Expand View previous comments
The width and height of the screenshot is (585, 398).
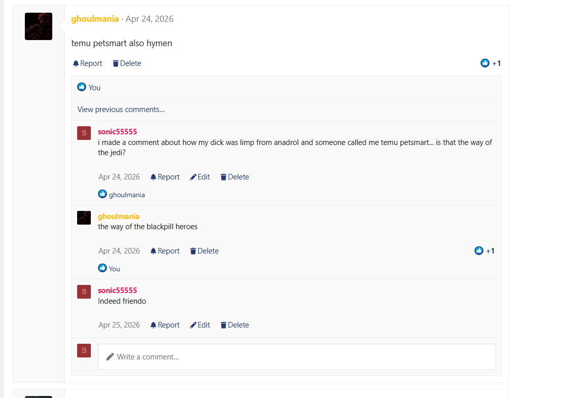click(x=121, y=110)
